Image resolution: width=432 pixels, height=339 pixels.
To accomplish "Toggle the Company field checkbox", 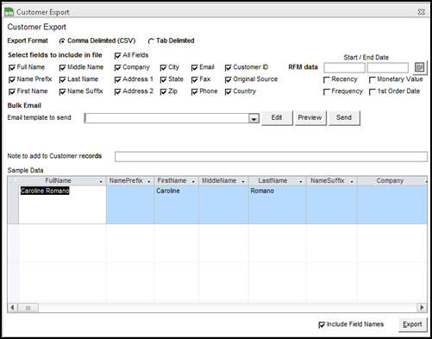I will 117,68.
